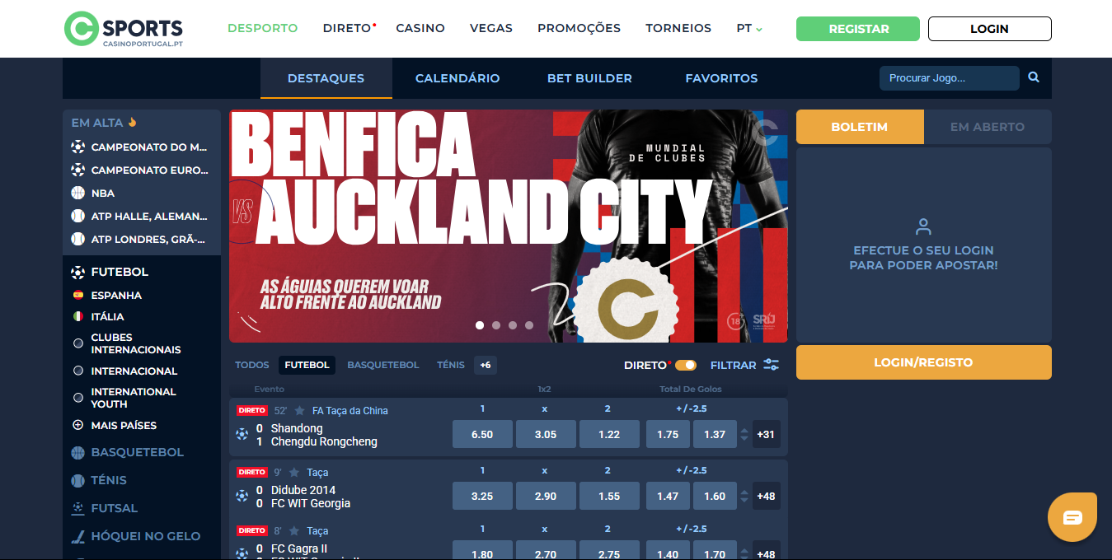Change goal line for Didube match
The image size is (1112, 560).
(x=745, y=496)
